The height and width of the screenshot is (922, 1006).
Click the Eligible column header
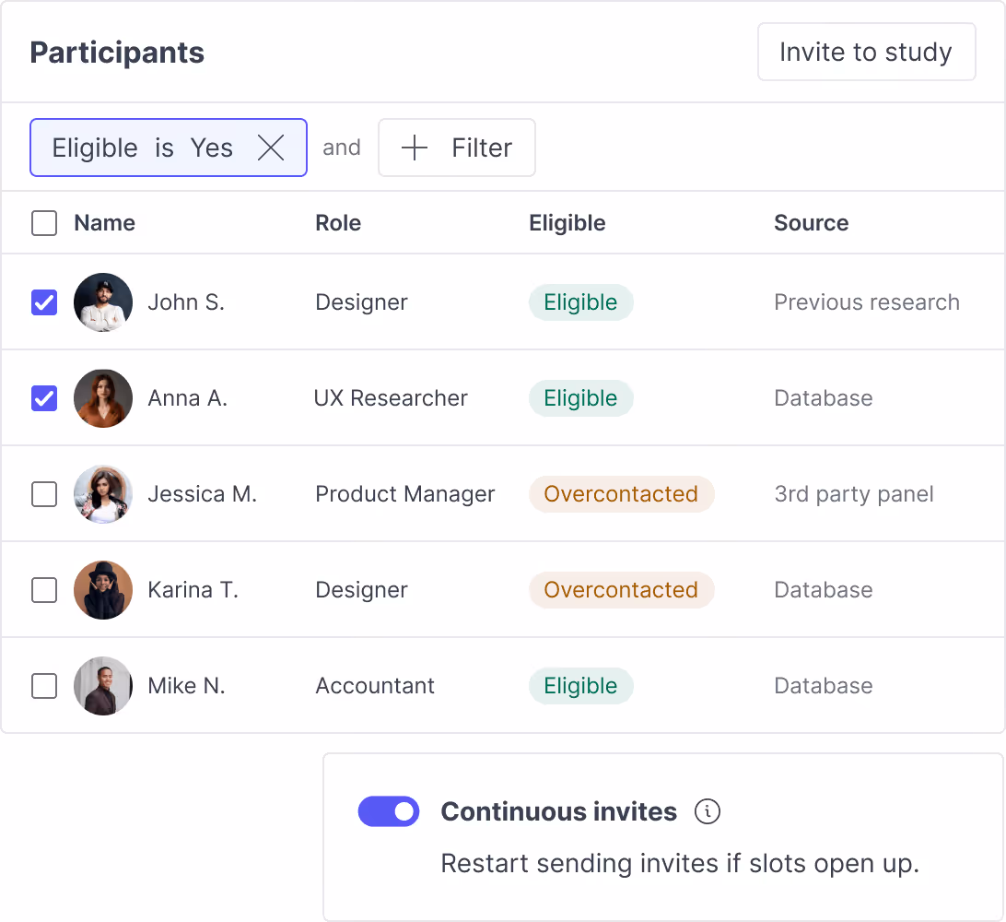pyautogui.click(x=567, y=222)
